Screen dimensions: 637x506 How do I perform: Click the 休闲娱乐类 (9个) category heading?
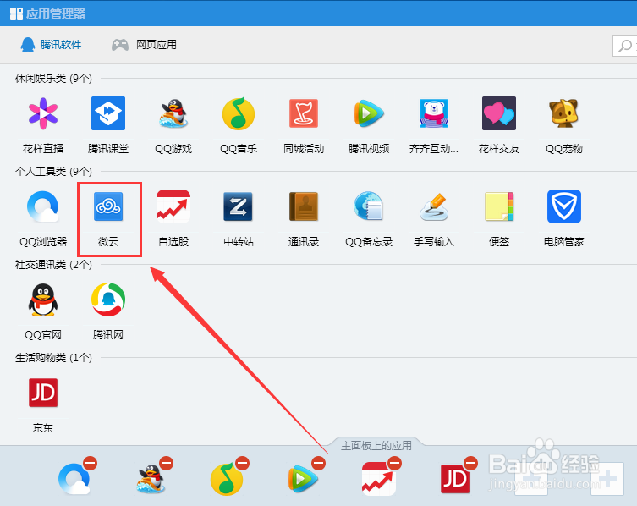(x=53, y=79)
